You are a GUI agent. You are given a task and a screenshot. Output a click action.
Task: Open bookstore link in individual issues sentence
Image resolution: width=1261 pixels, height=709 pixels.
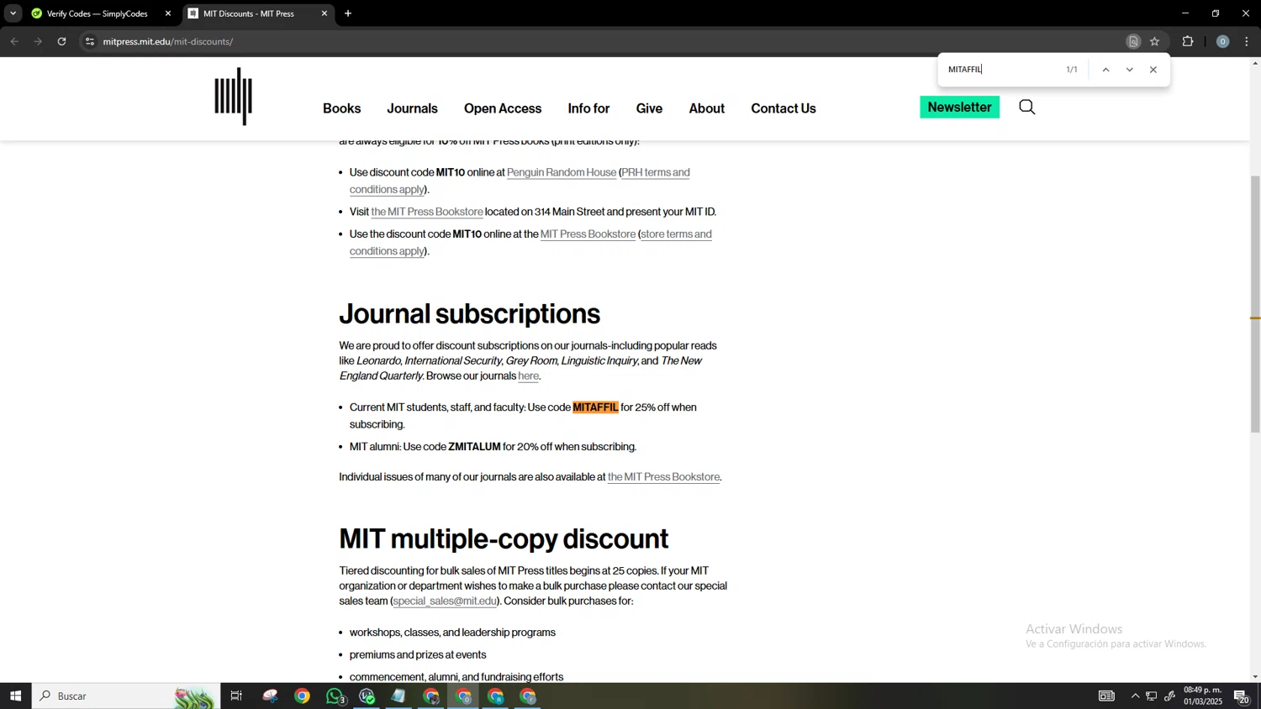pos(663,477)
